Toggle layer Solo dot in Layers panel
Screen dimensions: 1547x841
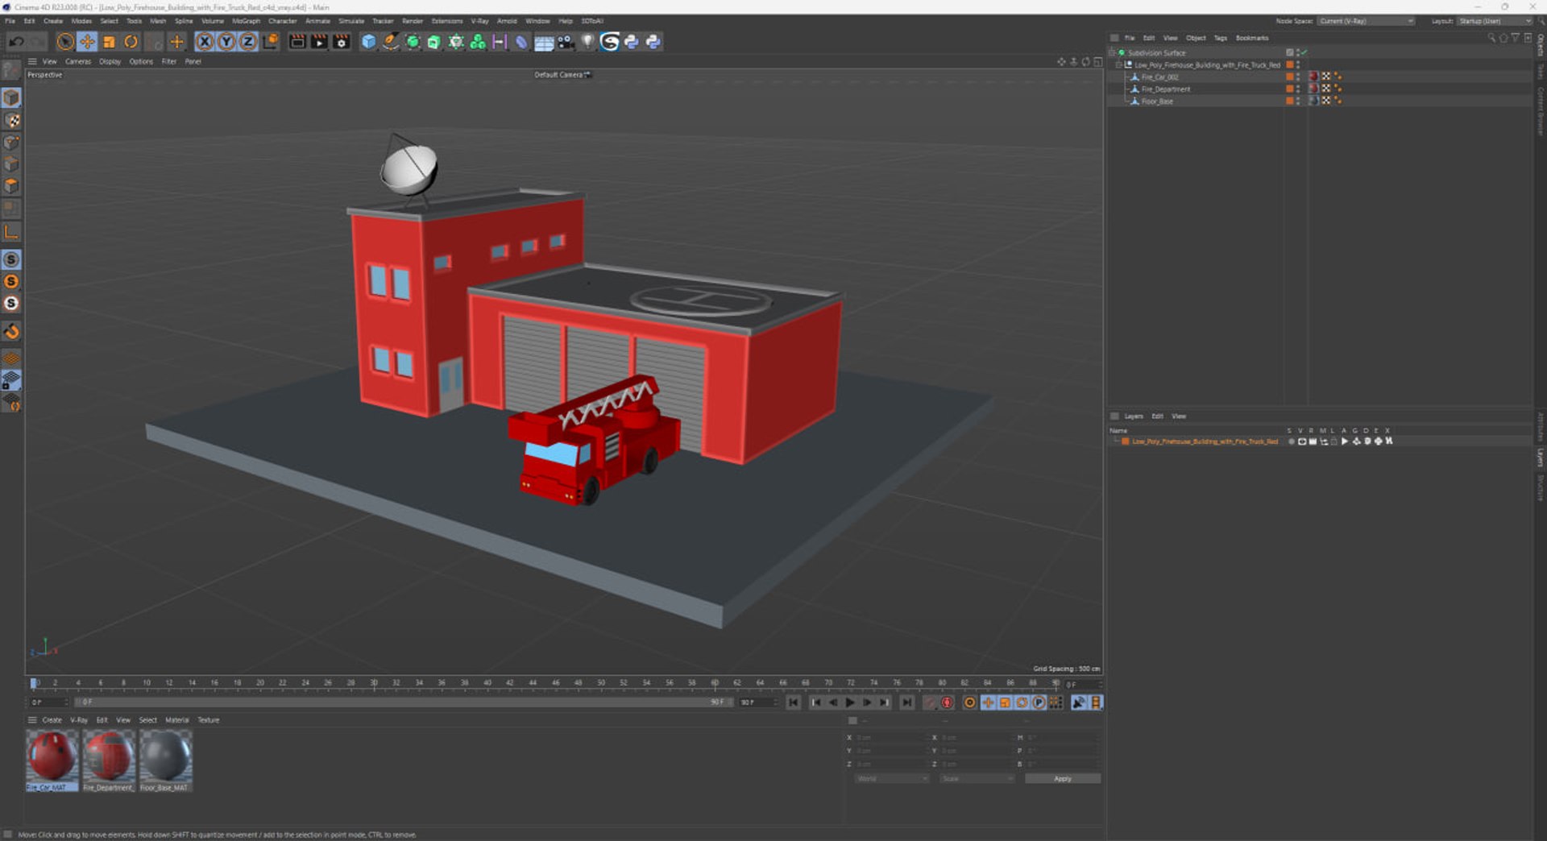[x=1291, y=441]
